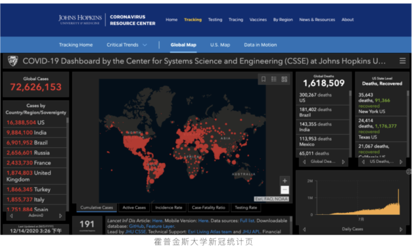Click the Coronavirus Resource Center title
The width and height of the screenshot is (412, 247).
[x=133, y=20]
